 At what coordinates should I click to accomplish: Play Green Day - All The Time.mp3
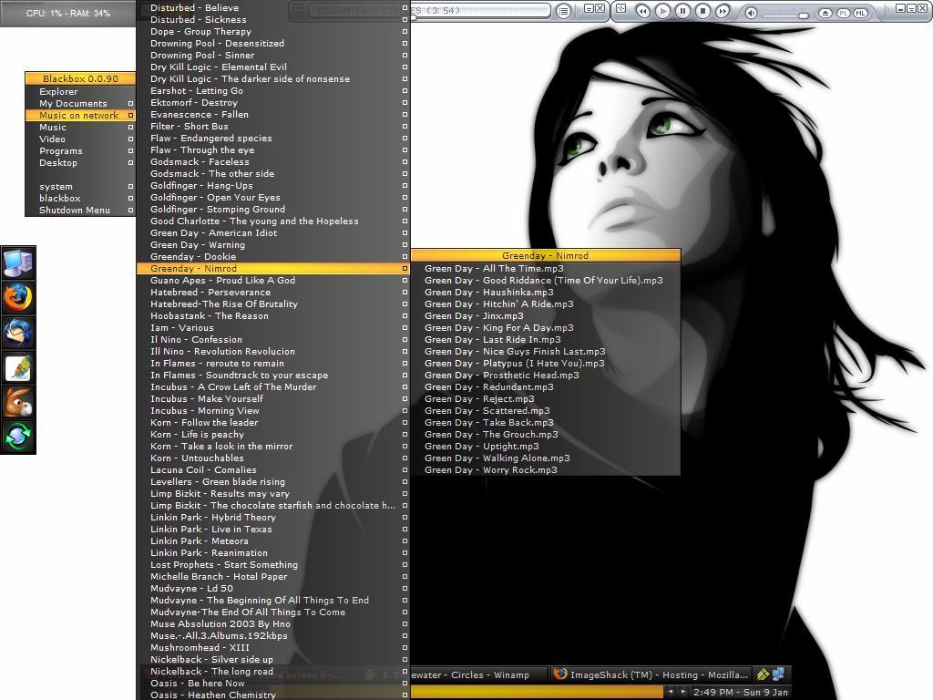[x=545, y=269]
